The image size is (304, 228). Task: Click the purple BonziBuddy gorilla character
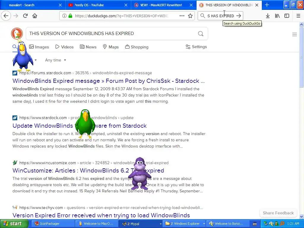click(140, 173)
